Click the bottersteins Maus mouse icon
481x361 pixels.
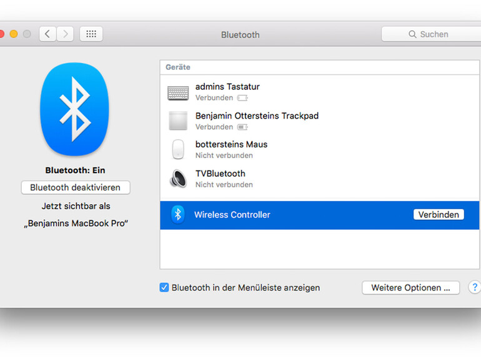[x=178, y=149]
